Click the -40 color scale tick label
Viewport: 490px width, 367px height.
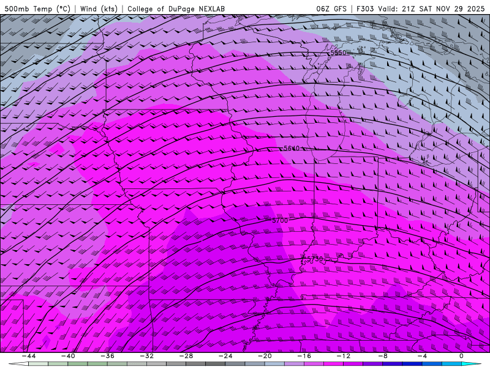68,356
